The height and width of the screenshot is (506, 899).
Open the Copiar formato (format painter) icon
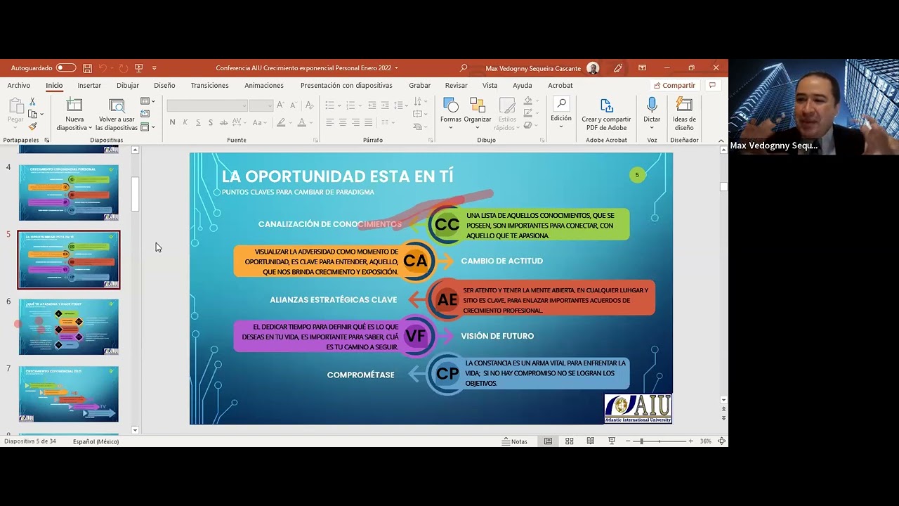32,127
